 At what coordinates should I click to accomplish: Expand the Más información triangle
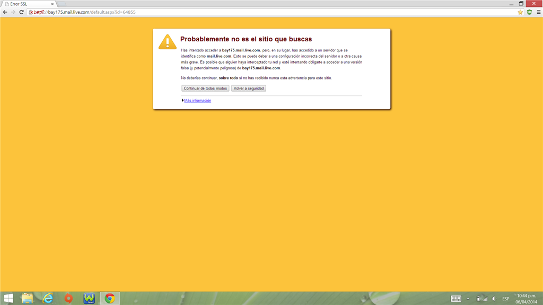(x=182, y=101)
